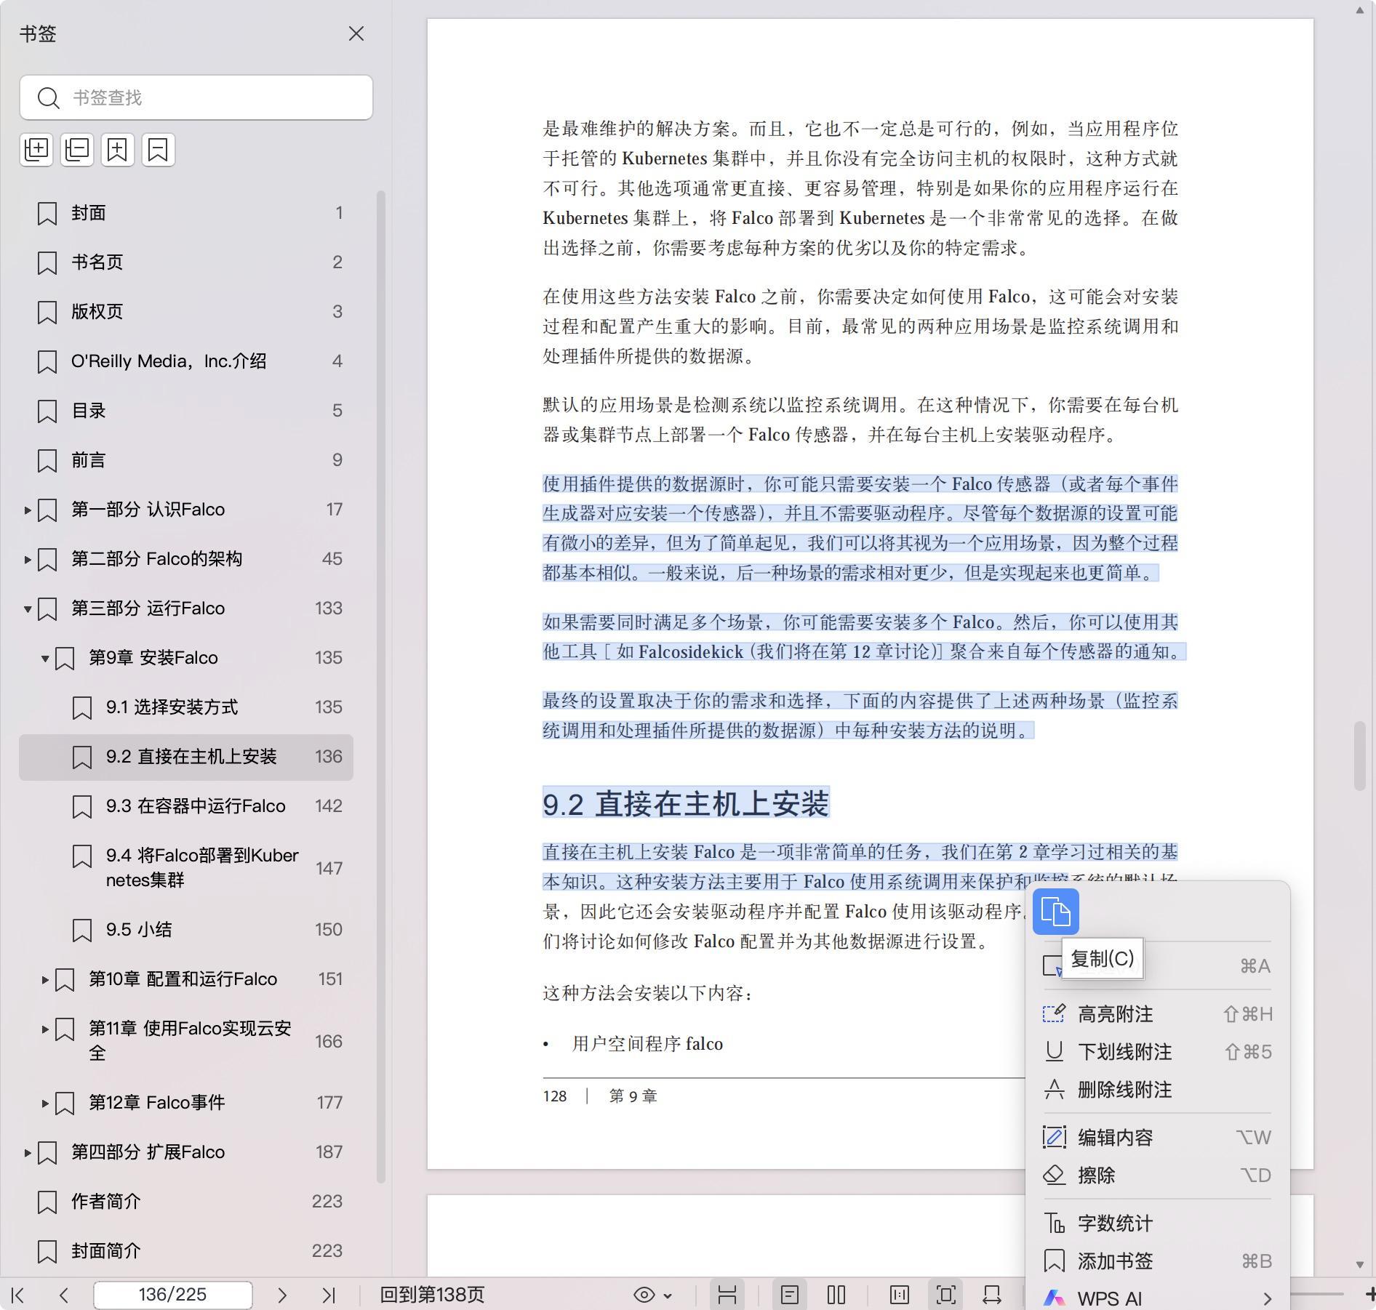The width and height of the screenshot is (1376, 1310).
Task: Toggle single page view mode
Action: coord(790,1295)
